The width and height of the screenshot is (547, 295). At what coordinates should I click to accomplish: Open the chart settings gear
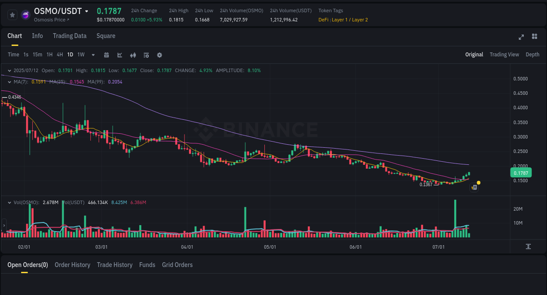coord(159,55)
